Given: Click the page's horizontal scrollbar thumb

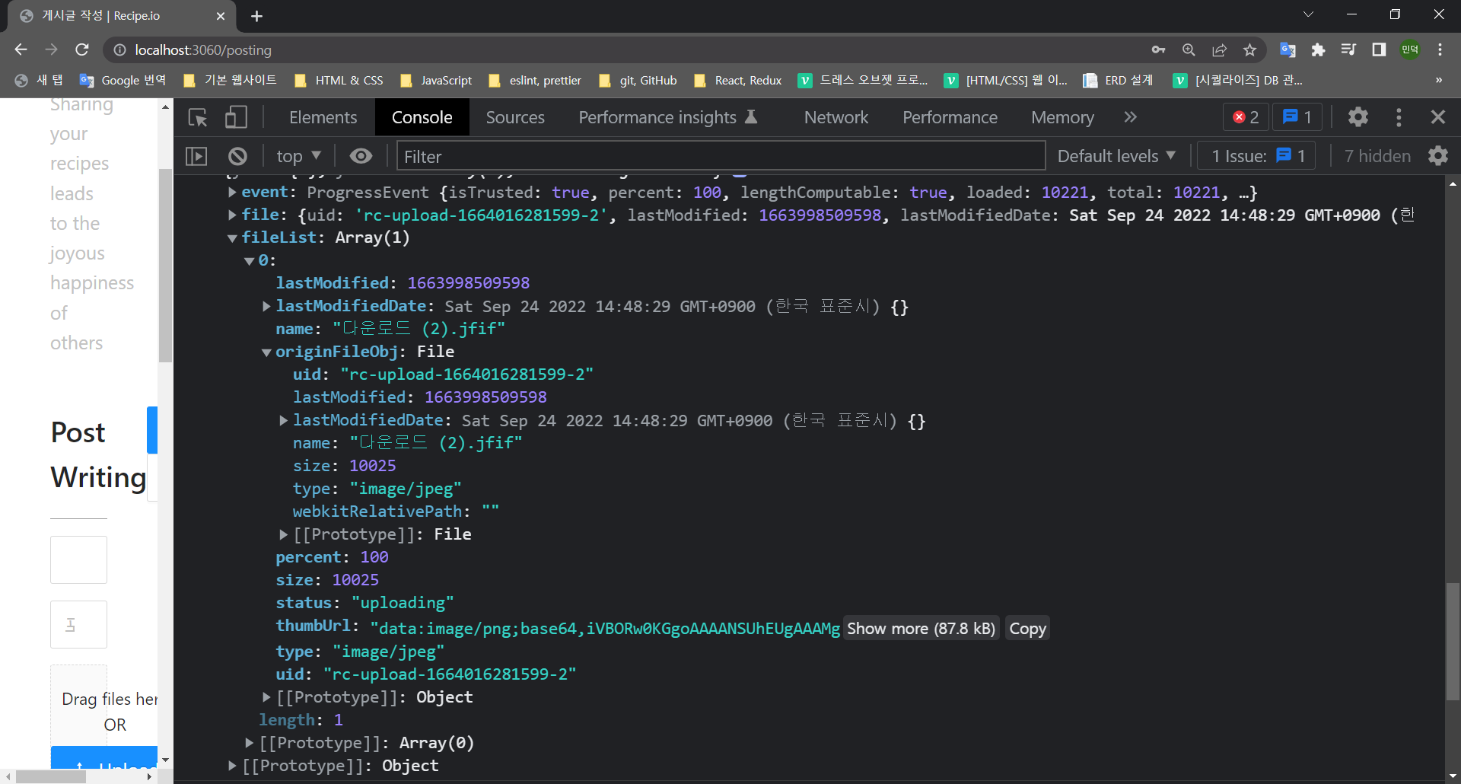Looking at the screenshot, I should coord(52,776).
